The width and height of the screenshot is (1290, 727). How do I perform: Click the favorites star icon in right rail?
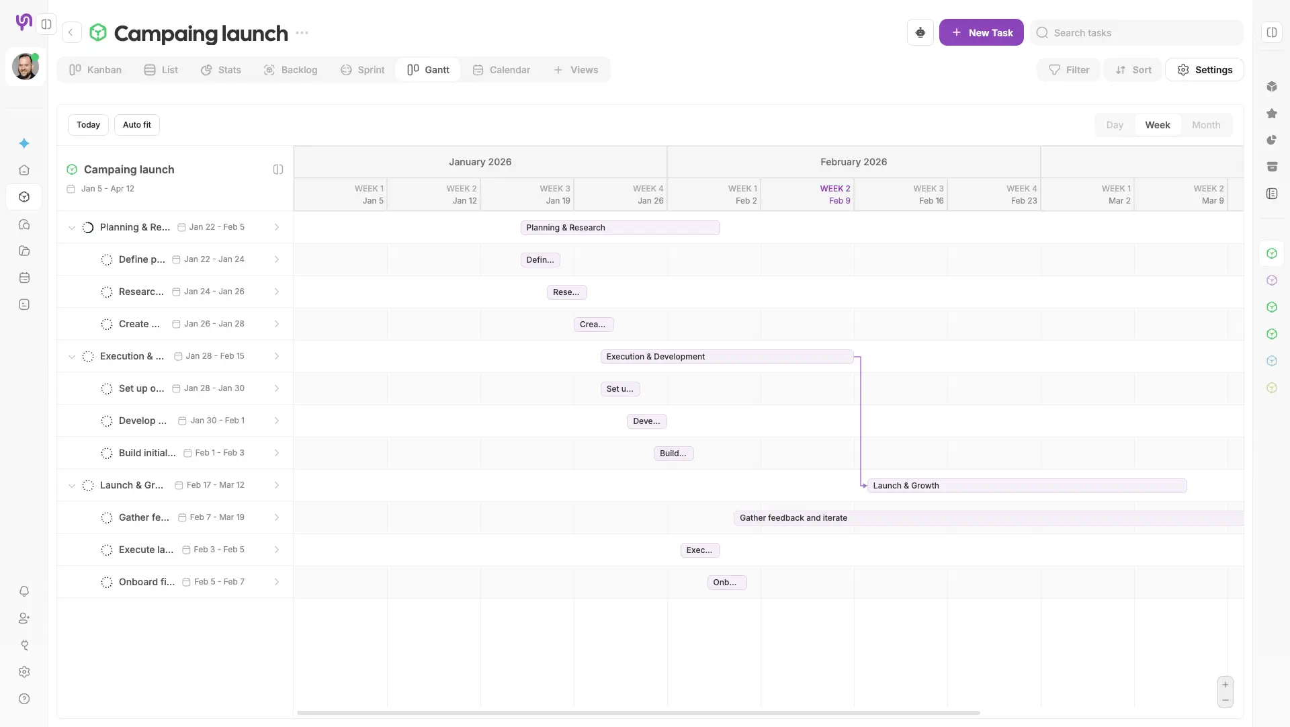(x=1271, y=114)
